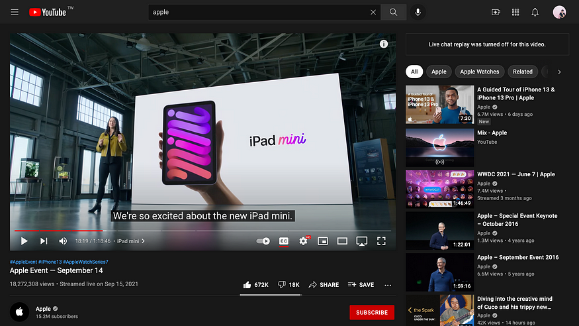Viewport: 579px width, 326px height.
Task: Mute the video volume
Action: tap(63, 241)
